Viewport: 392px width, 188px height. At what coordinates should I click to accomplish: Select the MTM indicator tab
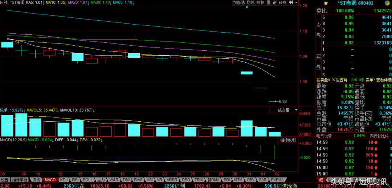point(238,180)
